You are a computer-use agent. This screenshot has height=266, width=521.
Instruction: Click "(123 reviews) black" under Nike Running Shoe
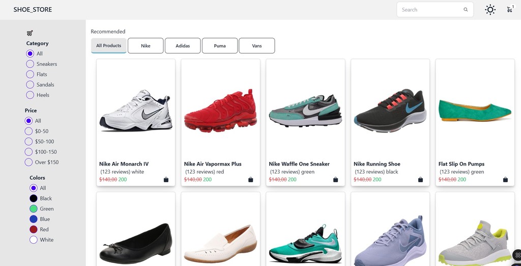pos(377,172)
